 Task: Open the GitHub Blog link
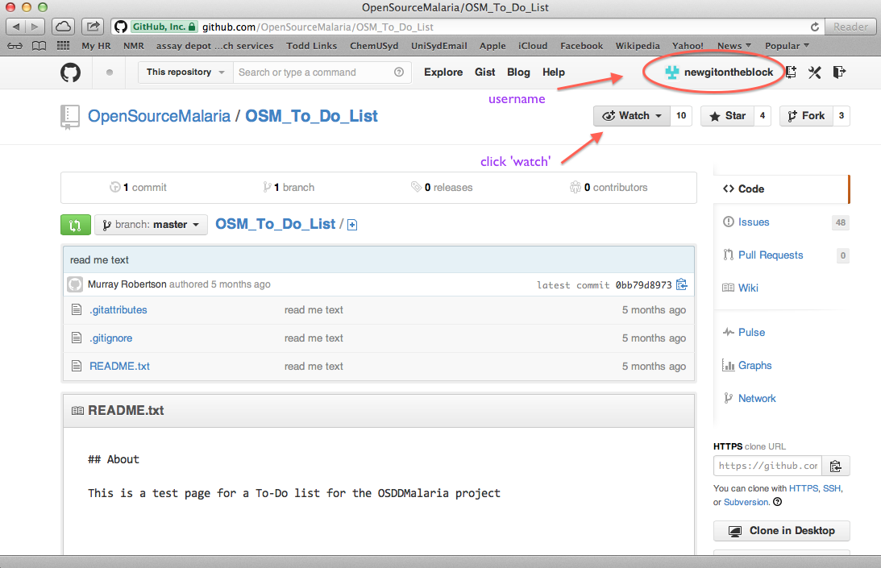tap(518, 72)
